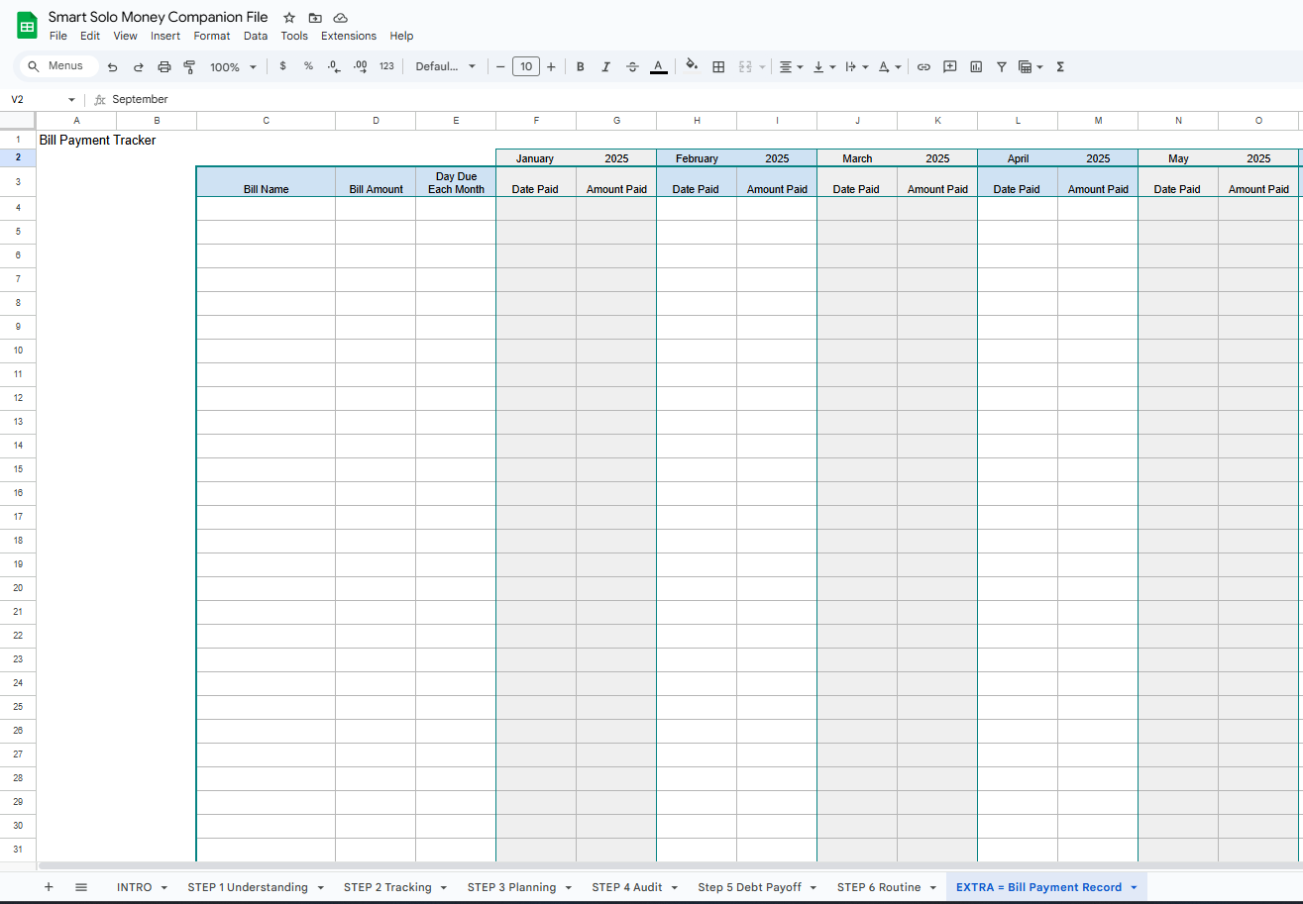Image resolution: width=1303 pixels, height=904 pixels.
Task: Open the font family dropdown
Action: [x=446, y=66]
